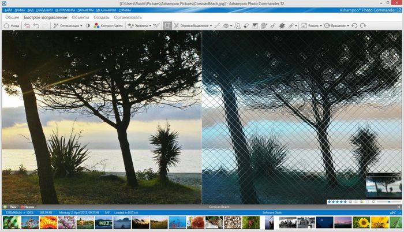Image resolution: width=404 pixels, height=232 pixels.
Task: Click the red undo arrow icon
Action: pos(27,26)
